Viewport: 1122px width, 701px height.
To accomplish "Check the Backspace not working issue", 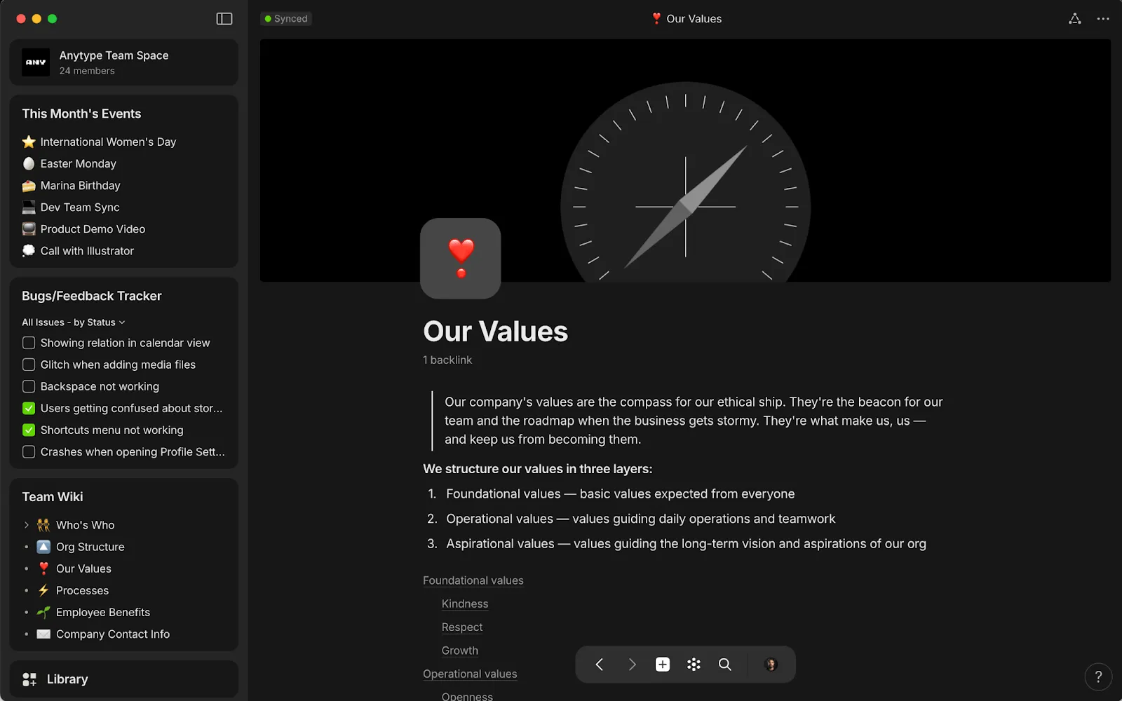I will 29,386.
